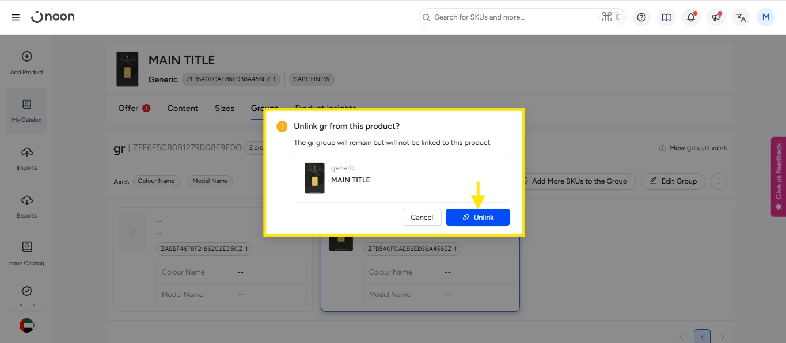Expand country selector with UAE flag
786x343 pixels.
pyautogui.click(x=27, y=325)
